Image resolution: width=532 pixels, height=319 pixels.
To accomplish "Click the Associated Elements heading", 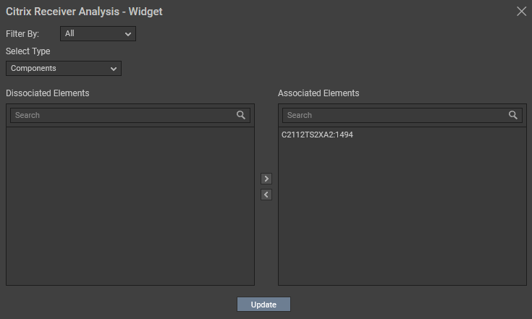I will 318,93.
